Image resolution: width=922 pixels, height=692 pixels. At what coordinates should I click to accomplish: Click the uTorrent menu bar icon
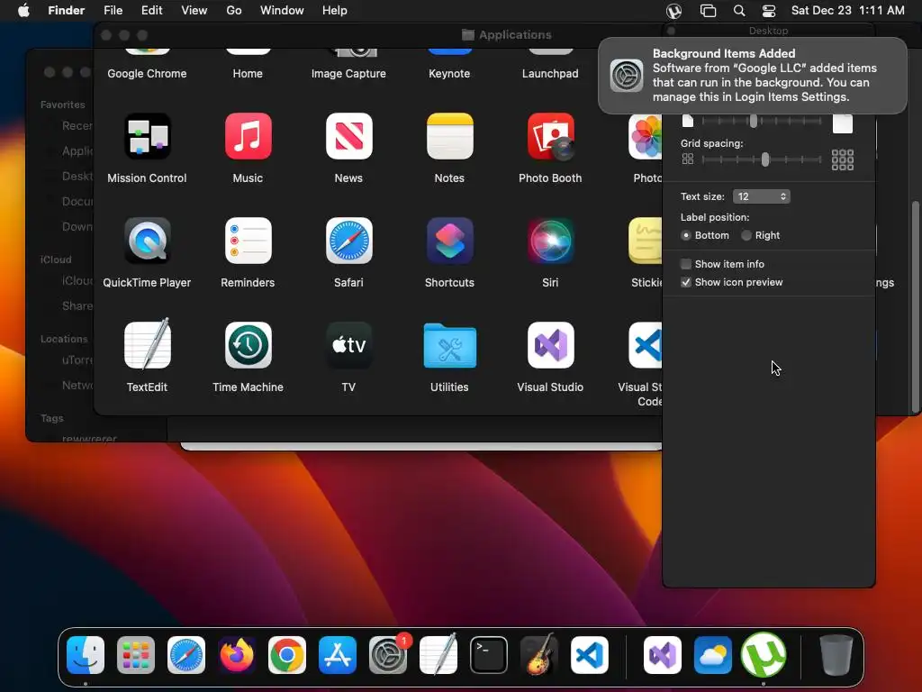673,11
